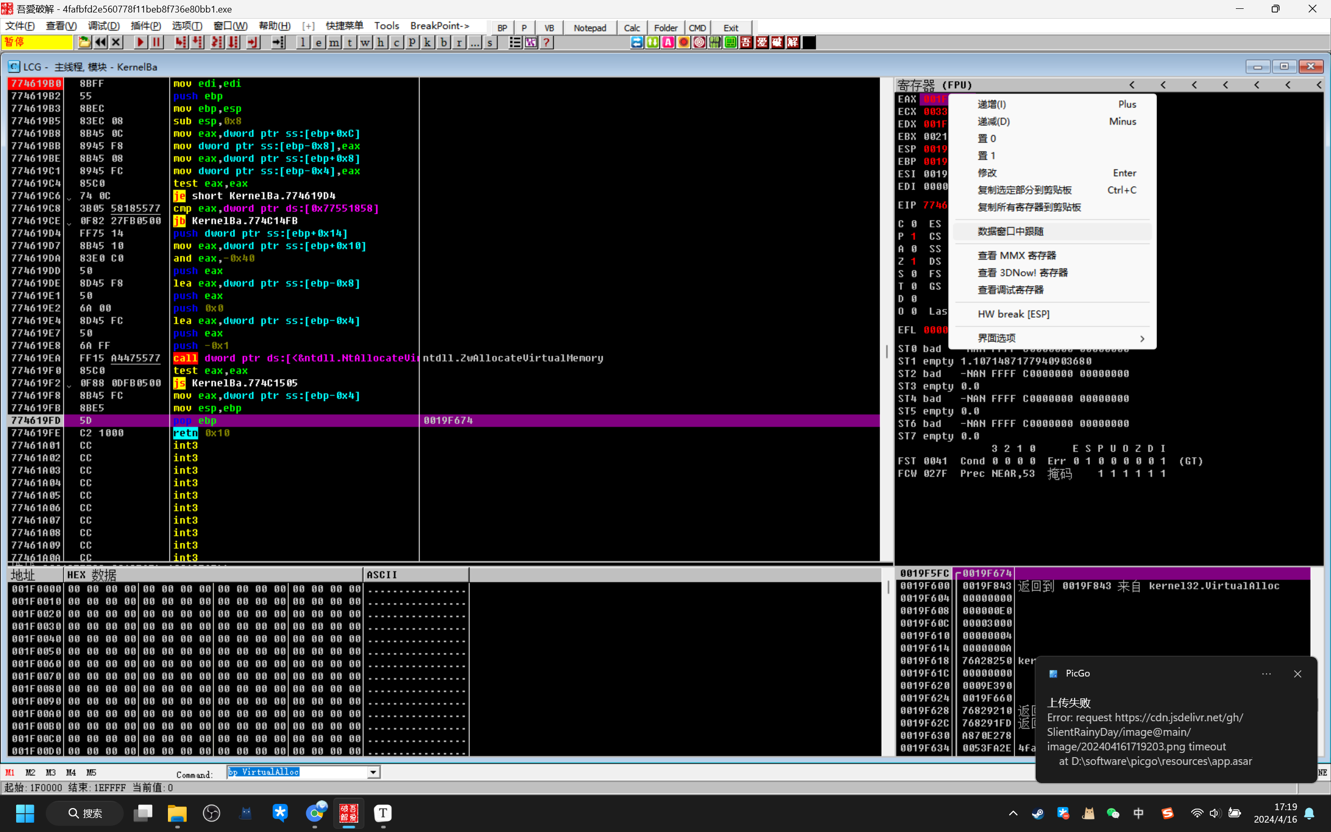Image resolution: width=1331 pixels, height=832 pixels.
Task: Switch to the M3 bookmark tab
Action: pos(50,773)
